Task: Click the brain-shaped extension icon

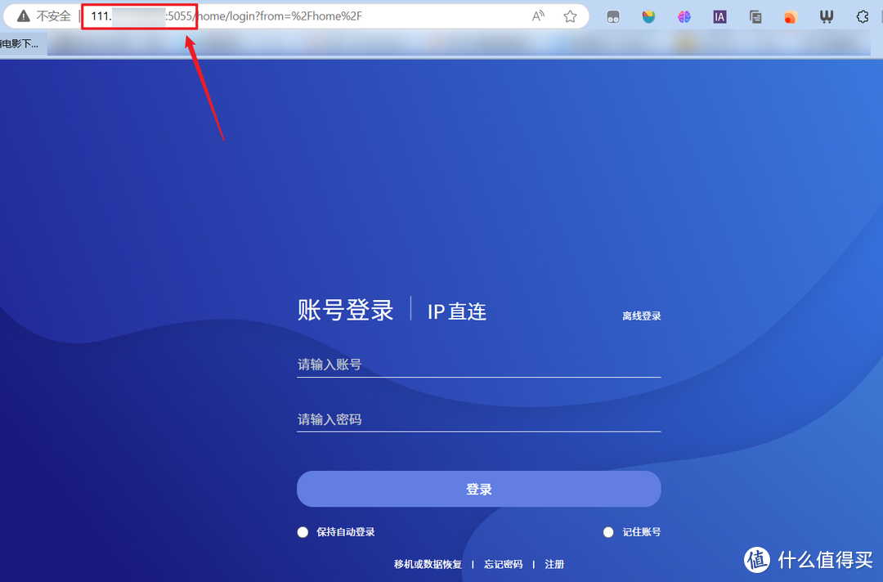Action: point(684,16)
